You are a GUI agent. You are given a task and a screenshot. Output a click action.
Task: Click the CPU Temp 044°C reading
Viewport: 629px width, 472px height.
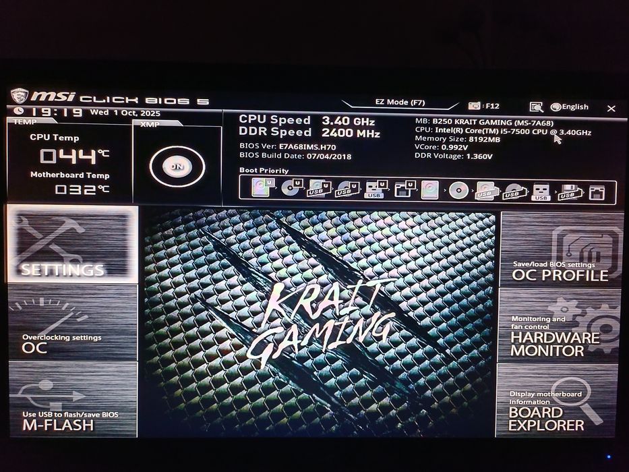pos(73,156)
